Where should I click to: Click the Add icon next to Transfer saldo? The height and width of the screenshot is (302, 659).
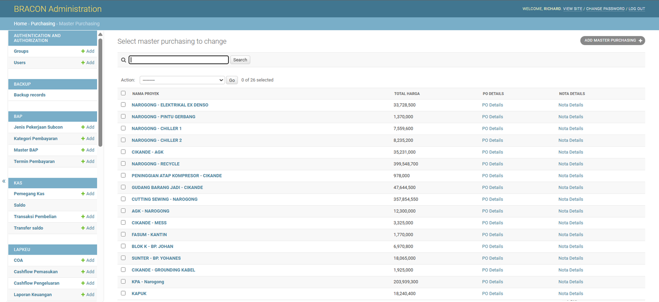83,228
